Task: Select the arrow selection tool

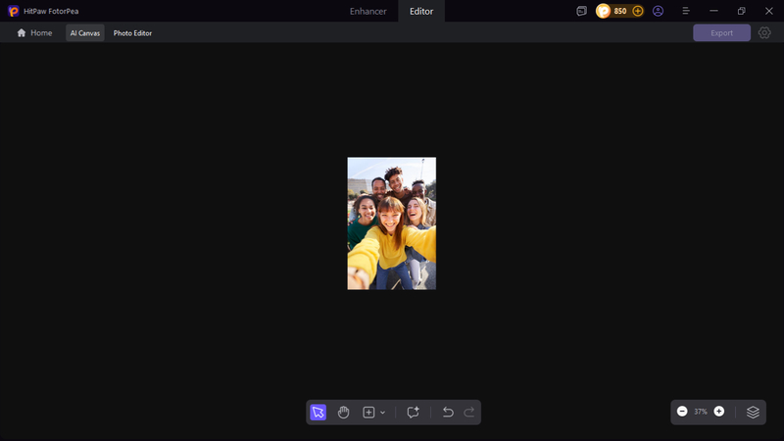Action: pyautogui.click(x=318, y=412)
